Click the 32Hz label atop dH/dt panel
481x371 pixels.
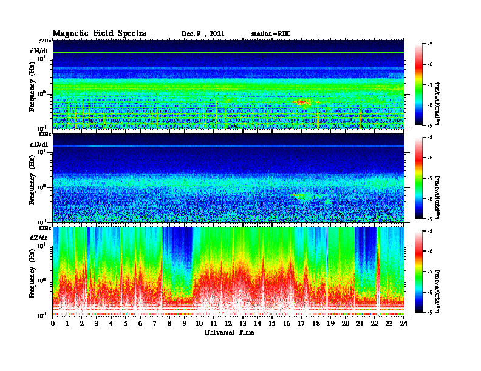pos(45,41)
